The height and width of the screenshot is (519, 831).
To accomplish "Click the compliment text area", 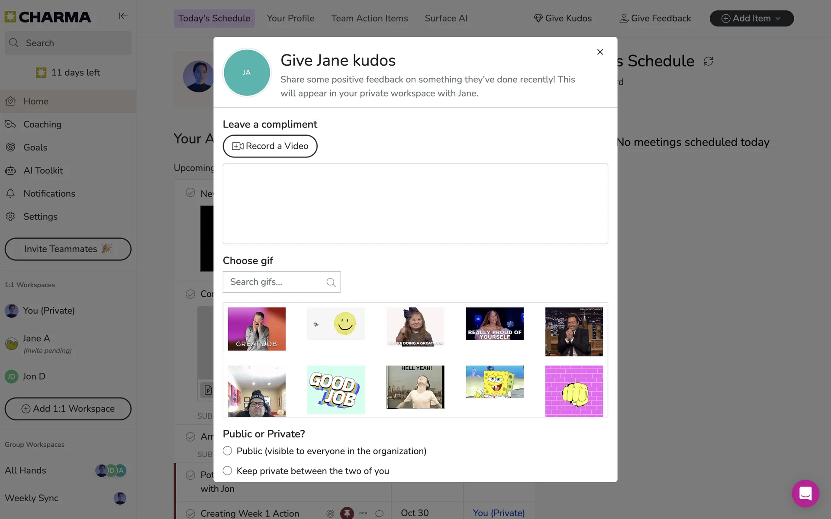I will [415, 204].
